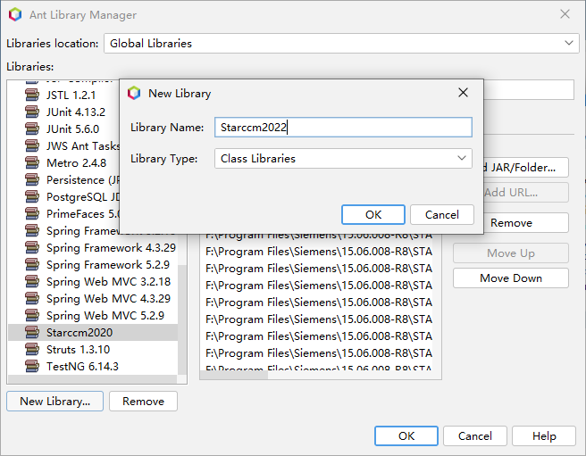Select JUnit 4.13.2 library
This screenshot has height=456, width=586.
tap(76, 112)
